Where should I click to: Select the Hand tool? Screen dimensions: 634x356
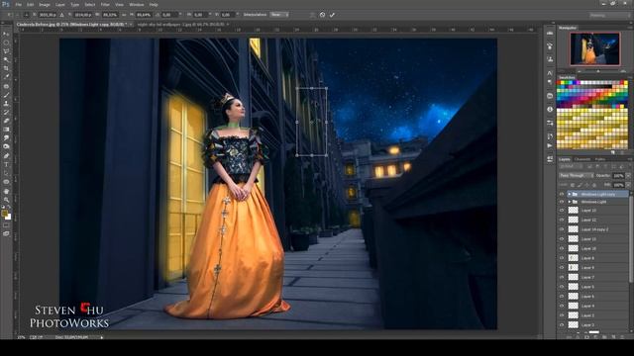click(x=6, y=191)
